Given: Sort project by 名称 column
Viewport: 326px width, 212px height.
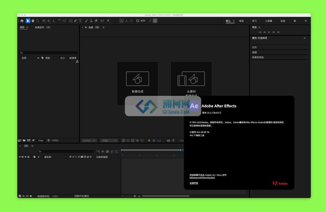Looking at the screenshot, I should (x=24, y=58).
